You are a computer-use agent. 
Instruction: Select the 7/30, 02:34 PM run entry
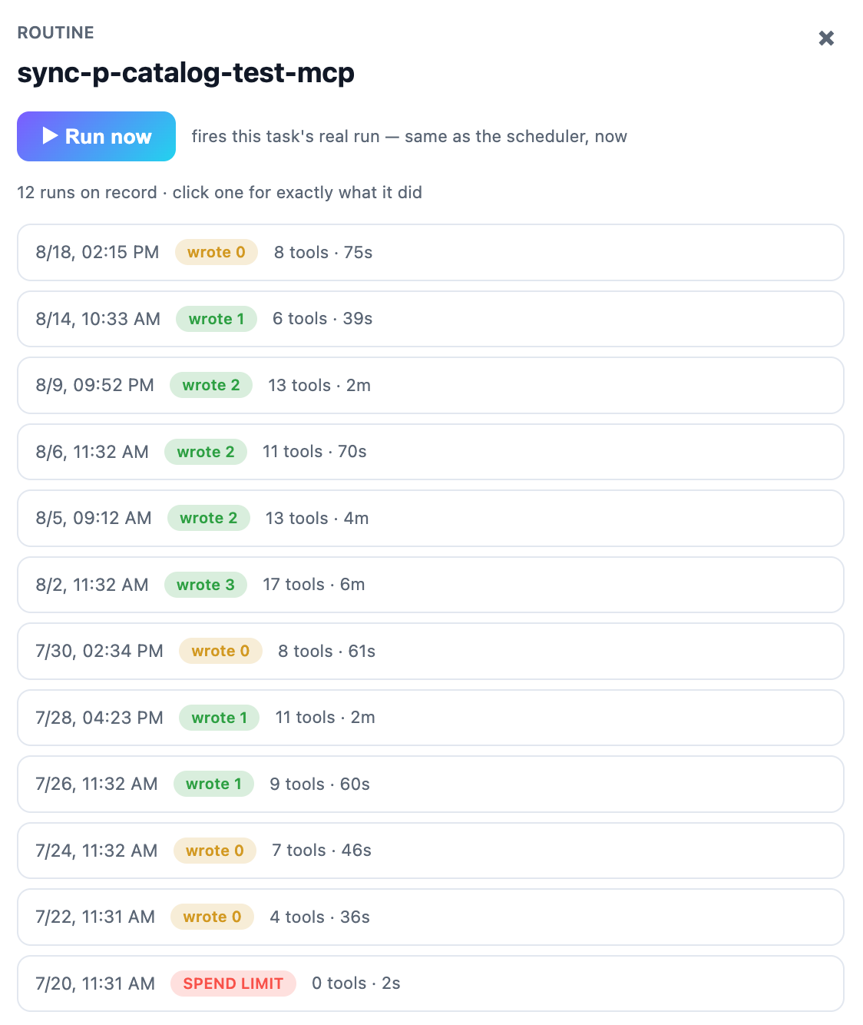tap(431, 652)
